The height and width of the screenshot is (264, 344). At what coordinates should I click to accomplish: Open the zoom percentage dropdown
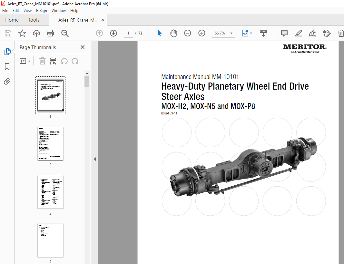point(231,33)
